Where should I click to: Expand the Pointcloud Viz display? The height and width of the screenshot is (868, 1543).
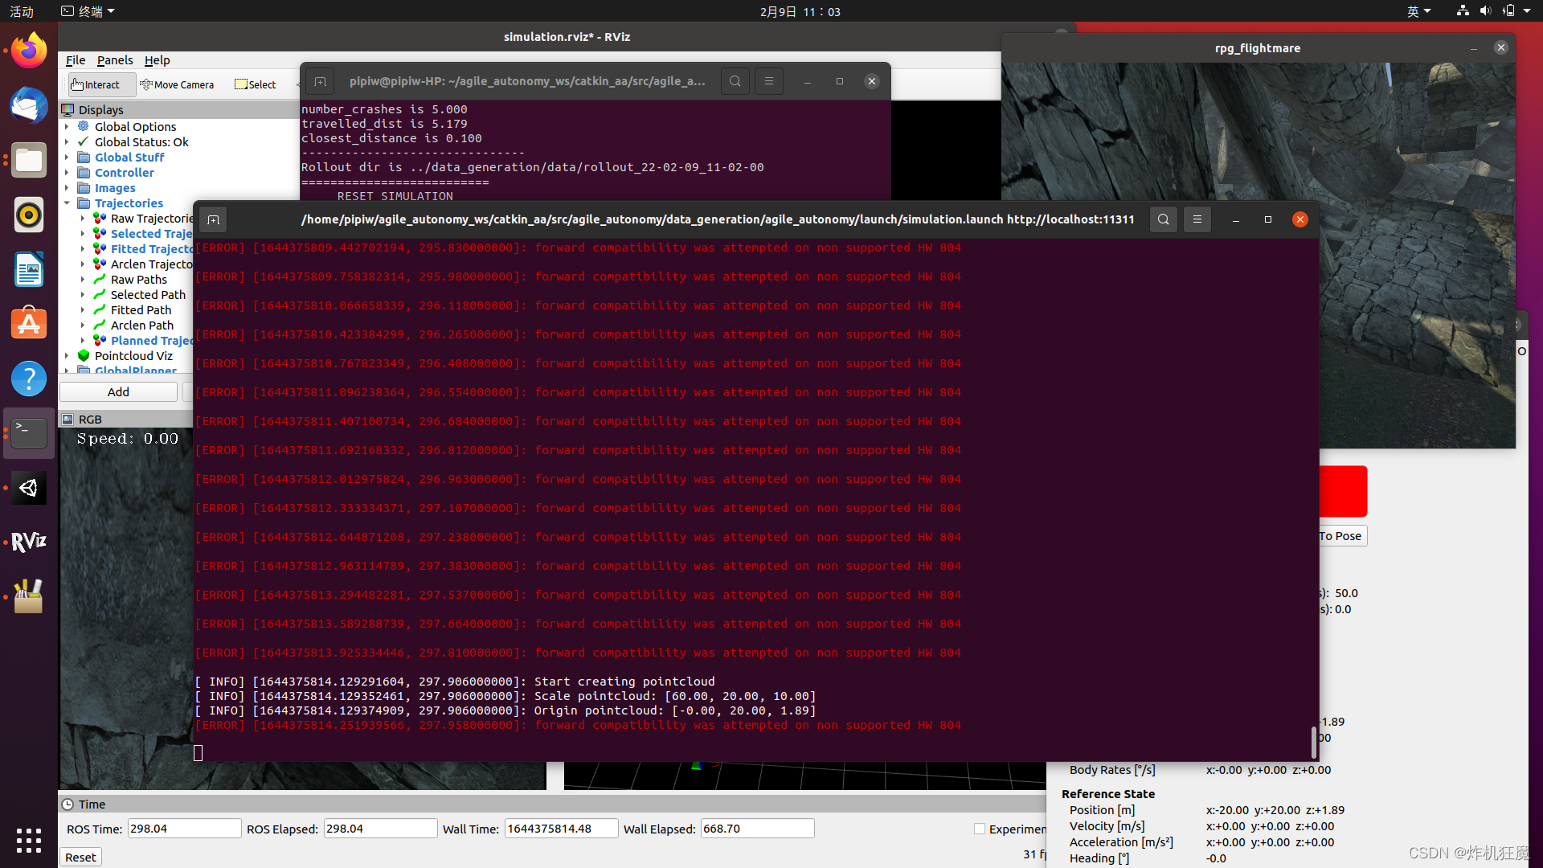tap(67, 356)
